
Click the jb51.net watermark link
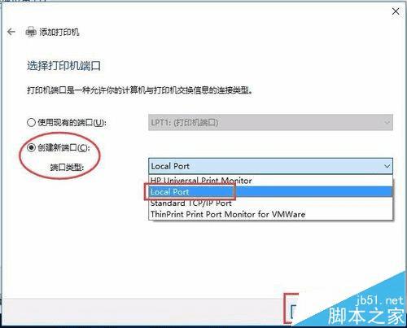[x=380, y=300]
